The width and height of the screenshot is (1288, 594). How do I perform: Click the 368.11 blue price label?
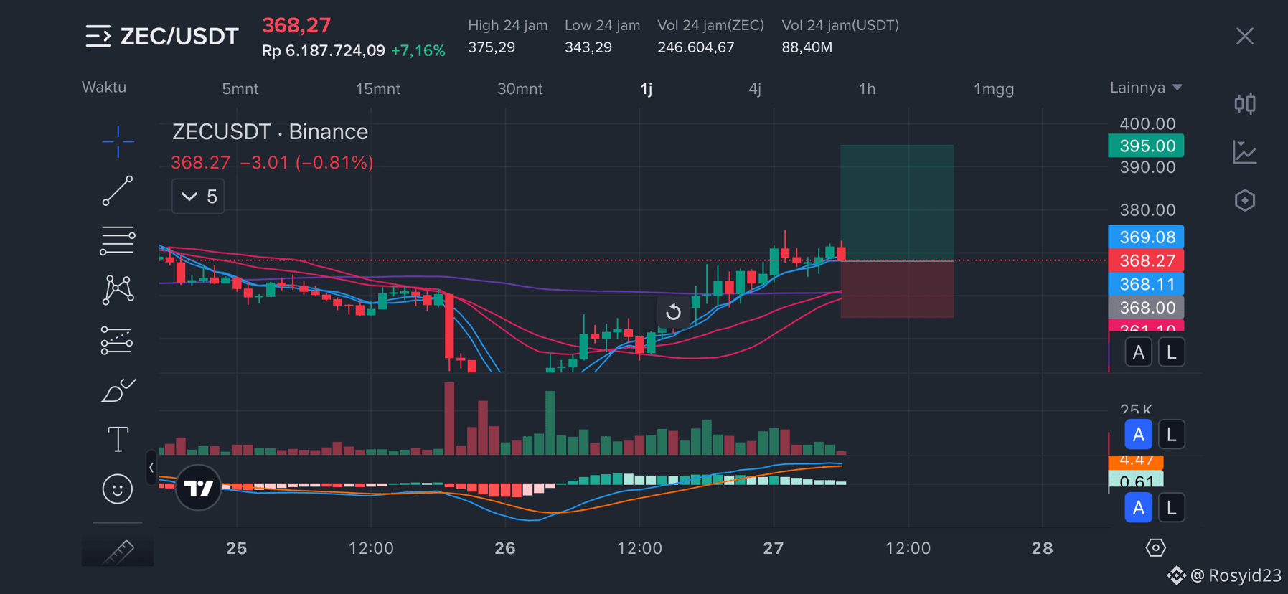(1146, 284)
